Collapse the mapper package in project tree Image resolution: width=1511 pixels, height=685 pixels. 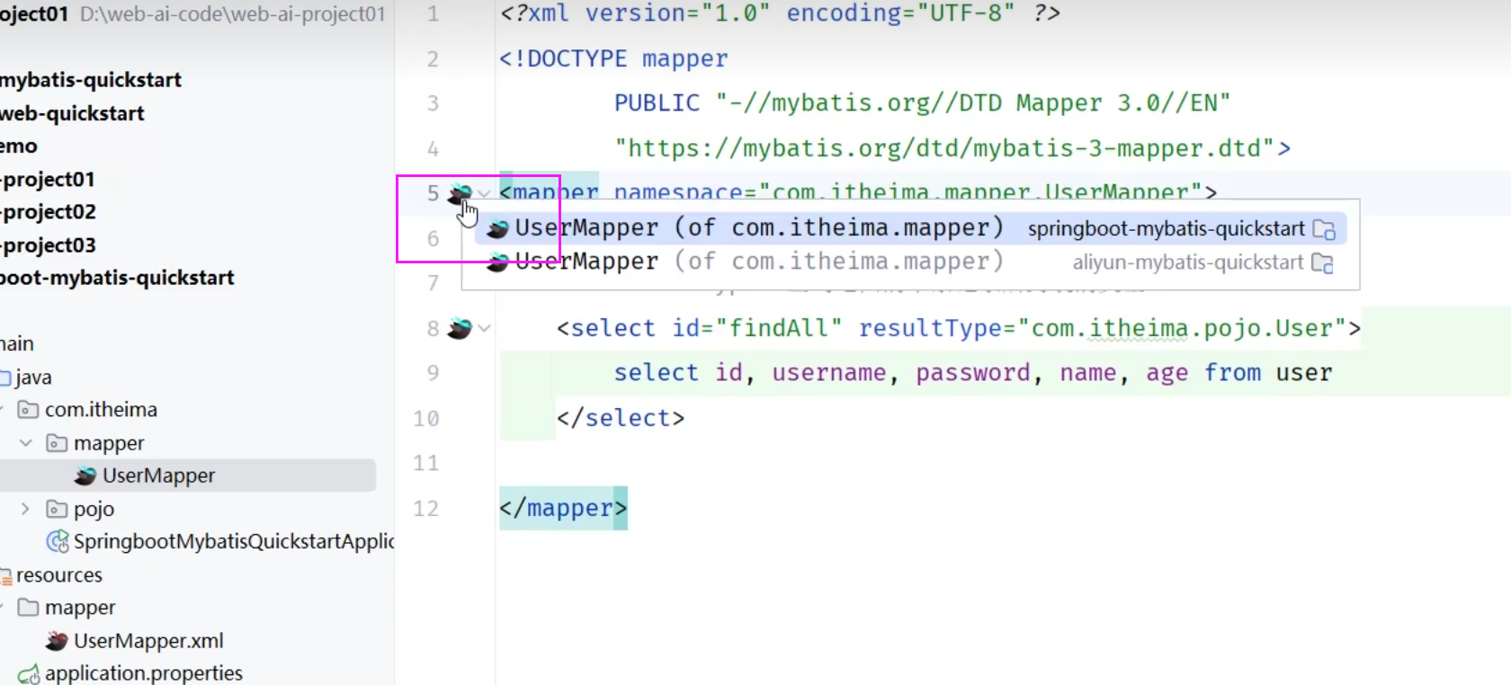pos(26,443)
